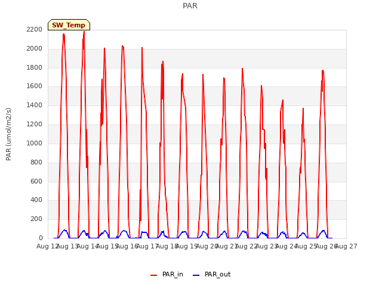382x286 pixels.
Task: Click the 1200 y-axis tick label
Action: pos(35,124)
